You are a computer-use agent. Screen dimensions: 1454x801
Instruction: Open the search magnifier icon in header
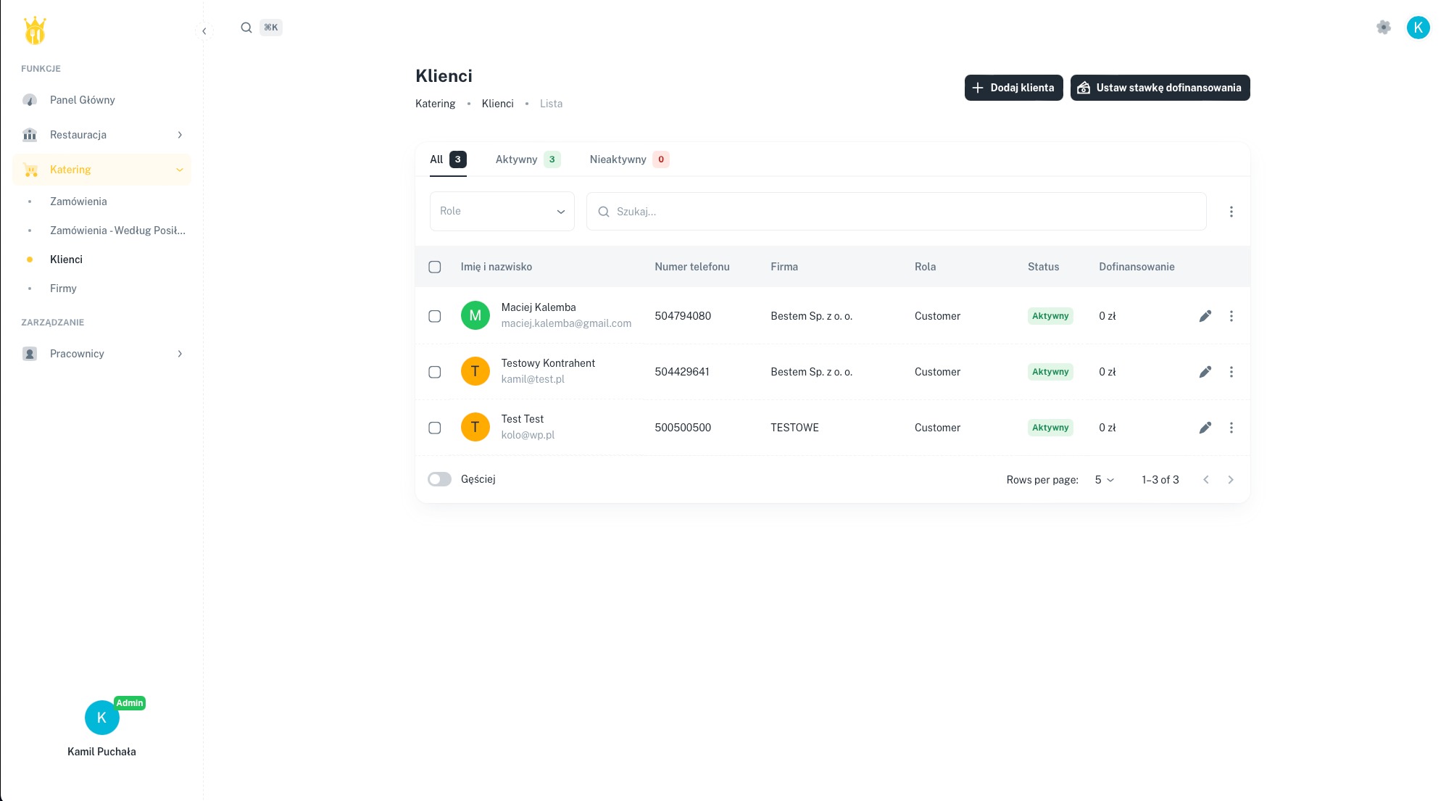pyautogui.click(x=246, y=28)
